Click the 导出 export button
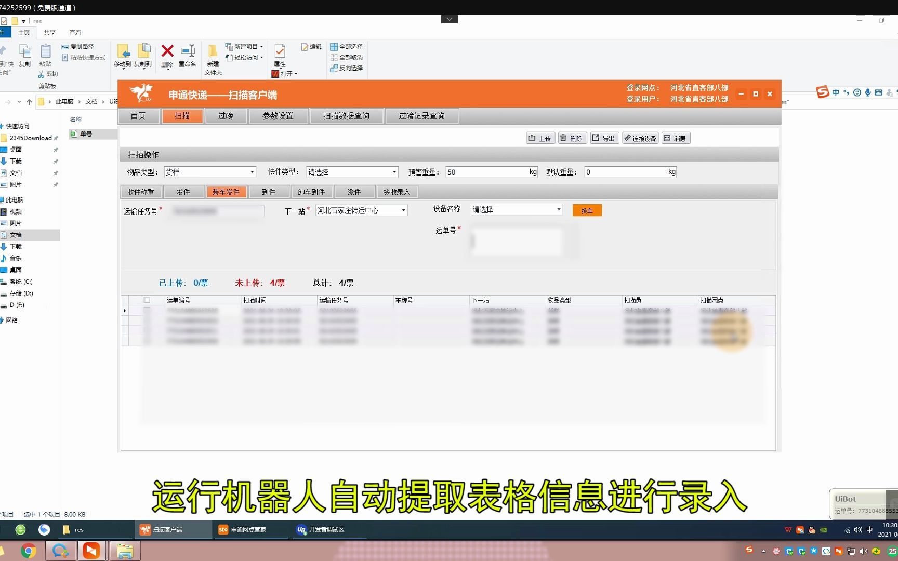Viewport: 898px width, 561px height. [604, 138]
